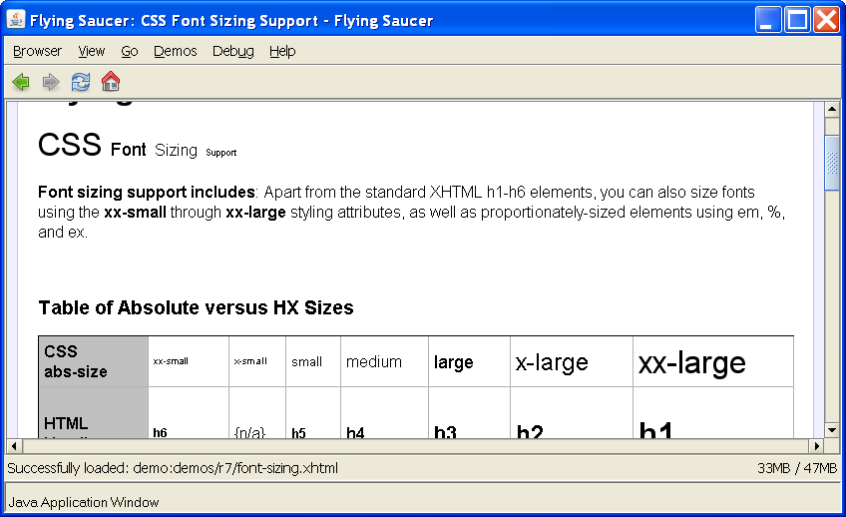This screenshot has width=846, height=517.
Task: Click the large 'CSS' heading word
Action: pos(70,145)
